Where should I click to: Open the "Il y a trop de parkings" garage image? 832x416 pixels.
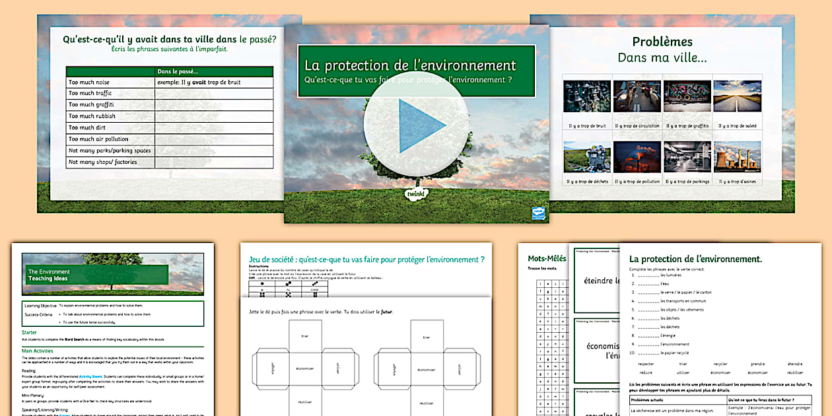pyautogui.click(x=687, y=156)
